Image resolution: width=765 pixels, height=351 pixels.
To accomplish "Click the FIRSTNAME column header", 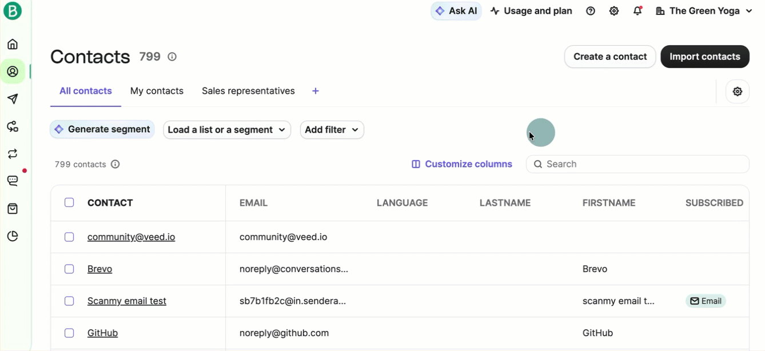I will 609,203.
